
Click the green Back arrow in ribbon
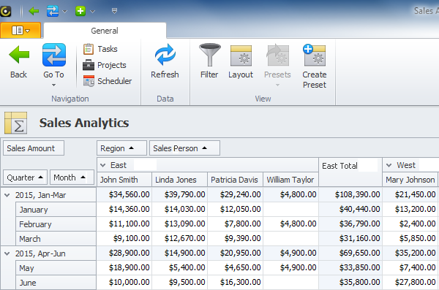point(19,61)
